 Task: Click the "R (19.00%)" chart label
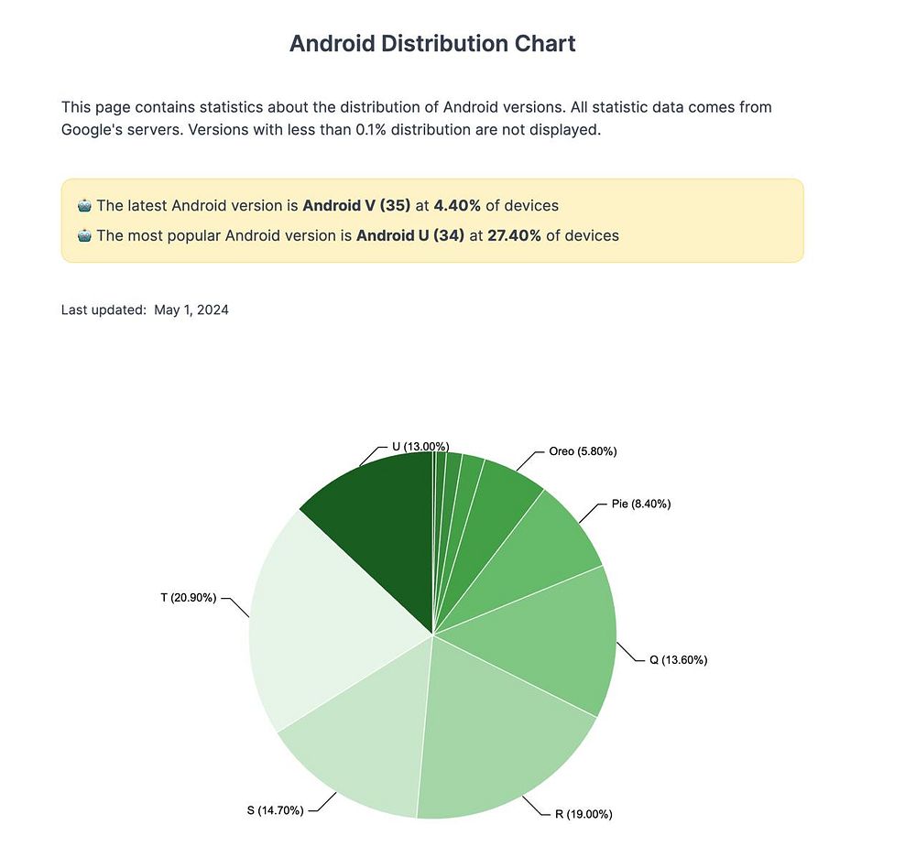[x=583, y=814]
